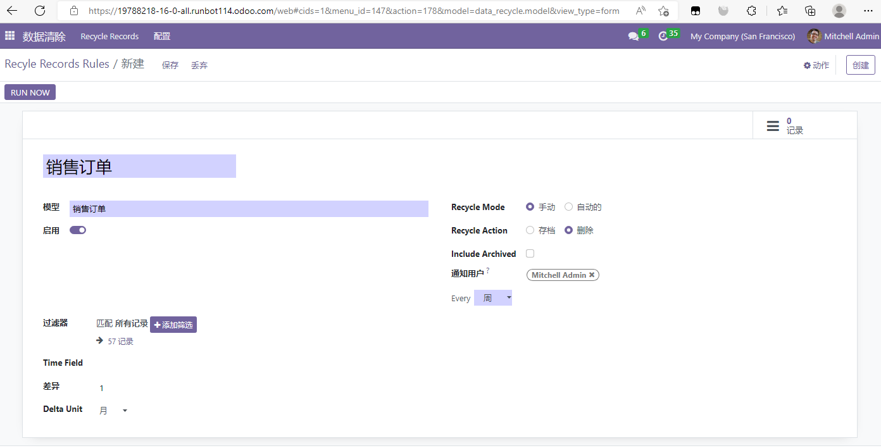Open the 配置 menu

click(x=162, y=37)
